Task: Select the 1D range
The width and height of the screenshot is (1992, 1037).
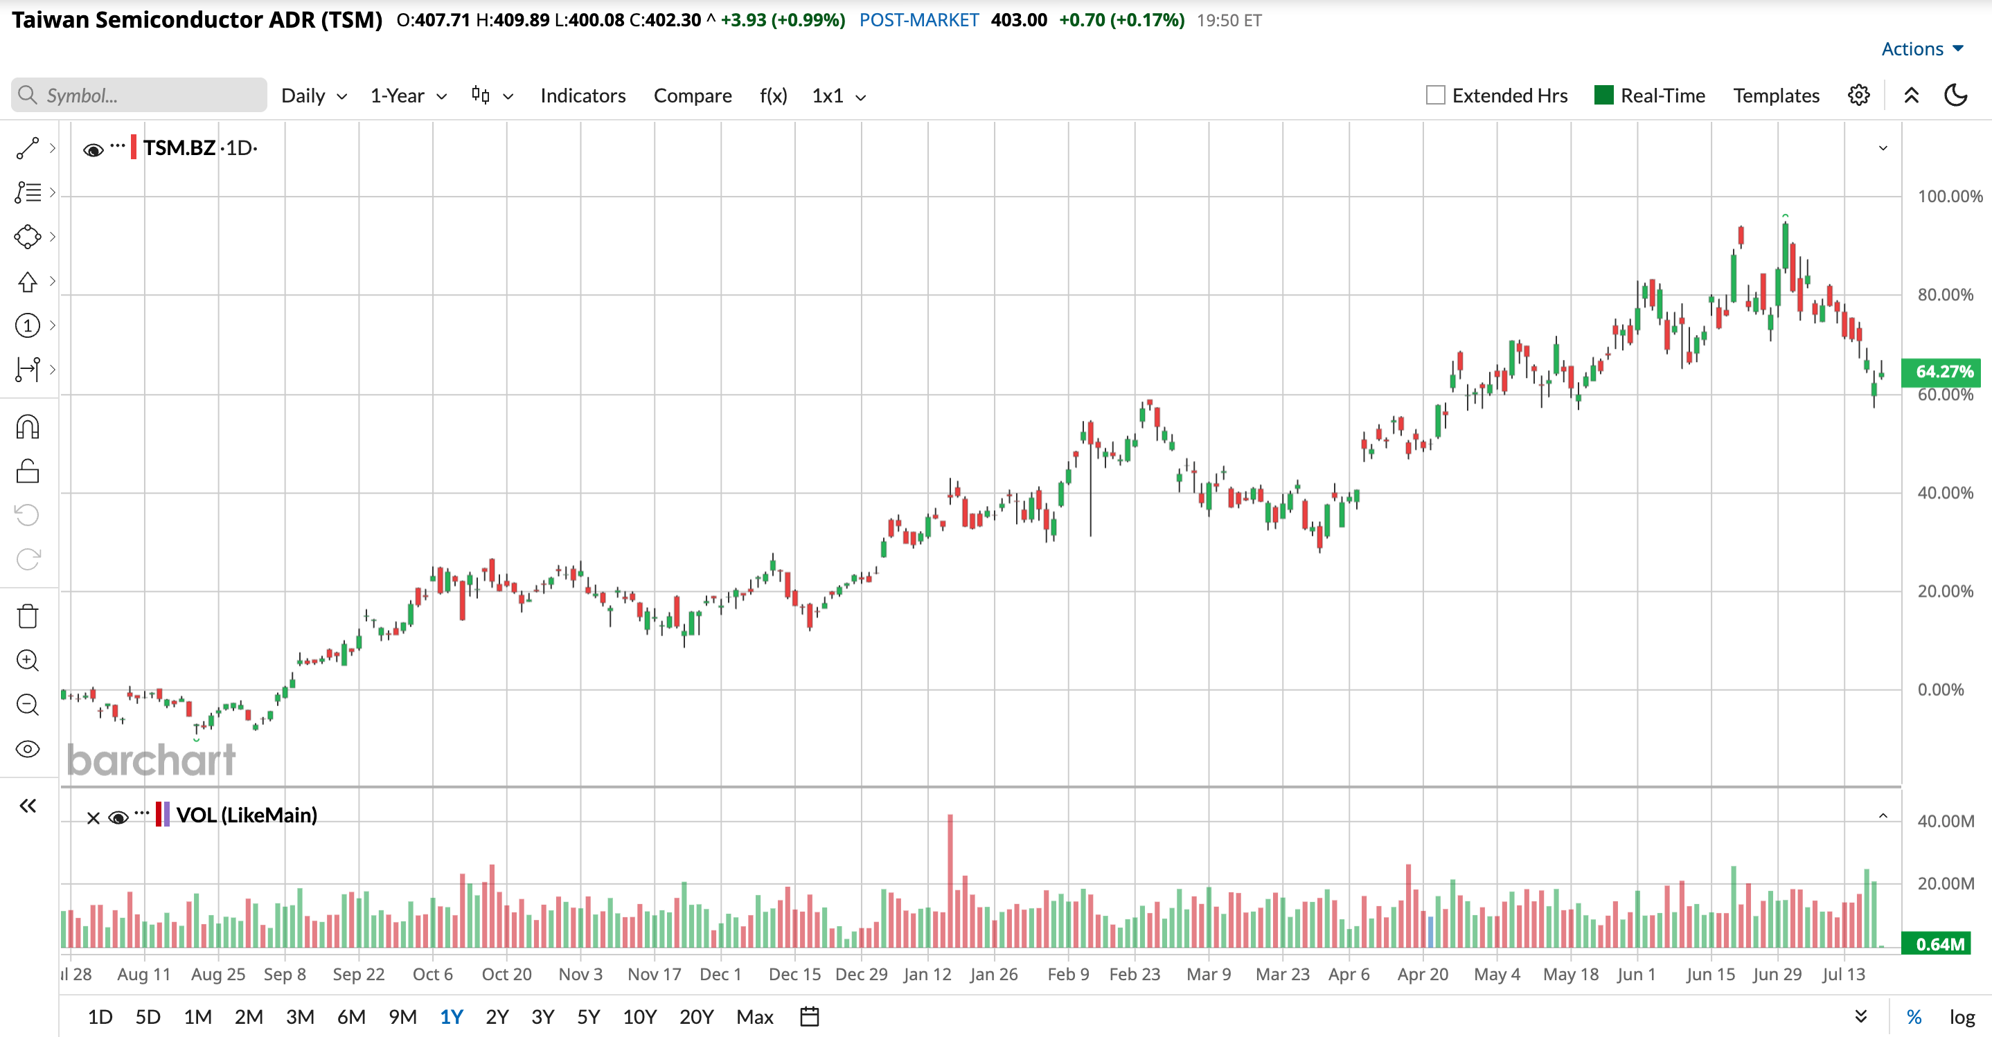Action: coord(100,1016)
